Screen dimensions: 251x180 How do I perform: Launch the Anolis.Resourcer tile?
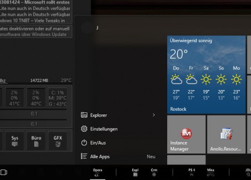coord(226,134)
